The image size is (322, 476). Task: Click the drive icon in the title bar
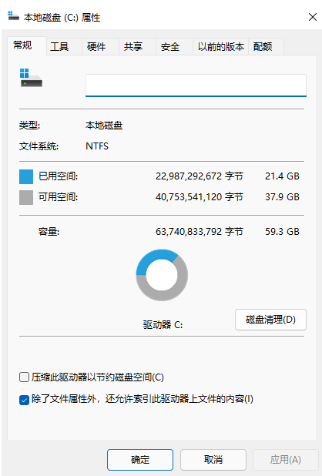tap(13, 16)
